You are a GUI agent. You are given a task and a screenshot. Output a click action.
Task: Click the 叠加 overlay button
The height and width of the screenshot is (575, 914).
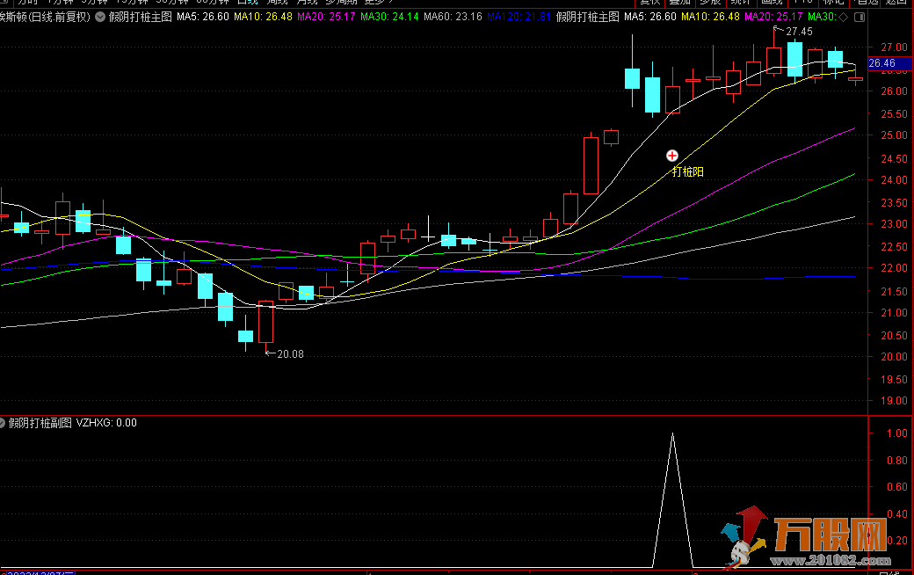(679, 2)
